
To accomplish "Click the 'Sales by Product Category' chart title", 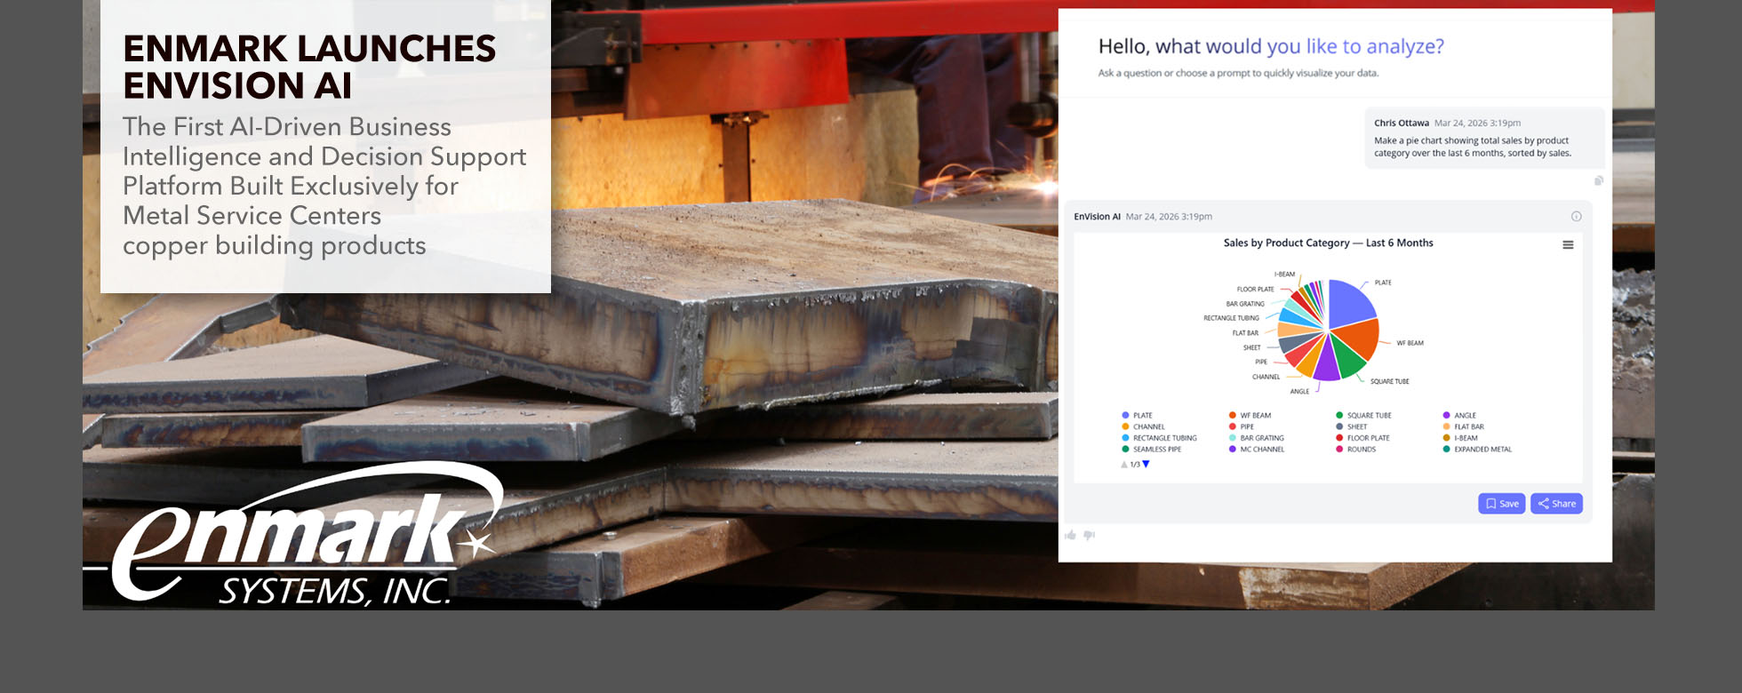I will tap(1328, 243).
